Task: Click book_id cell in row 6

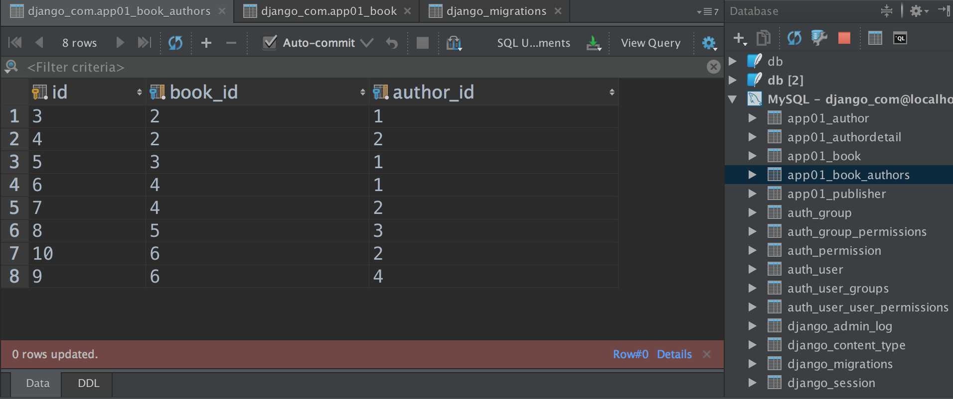Action: click(257, 231)
